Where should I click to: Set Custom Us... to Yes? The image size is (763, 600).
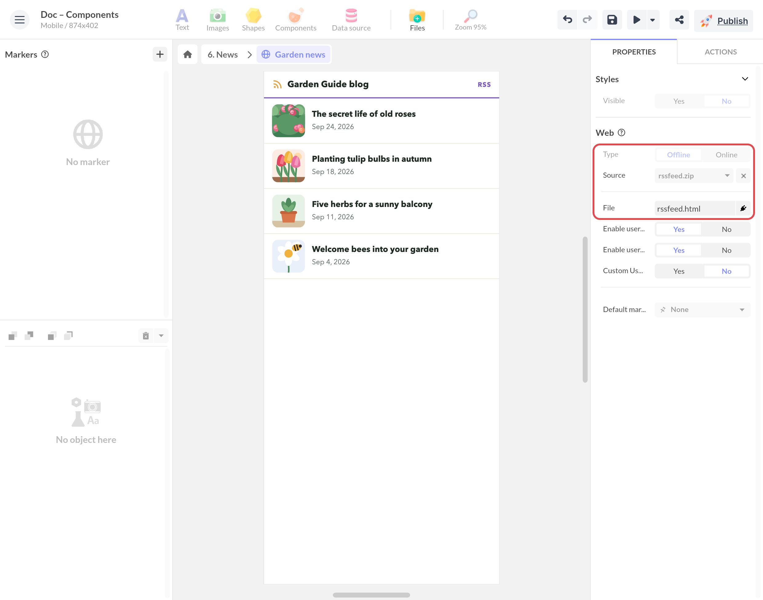[x=678, y=271]
